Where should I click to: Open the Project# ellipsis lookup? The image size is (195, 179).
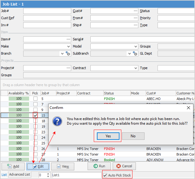pos(68,68)
